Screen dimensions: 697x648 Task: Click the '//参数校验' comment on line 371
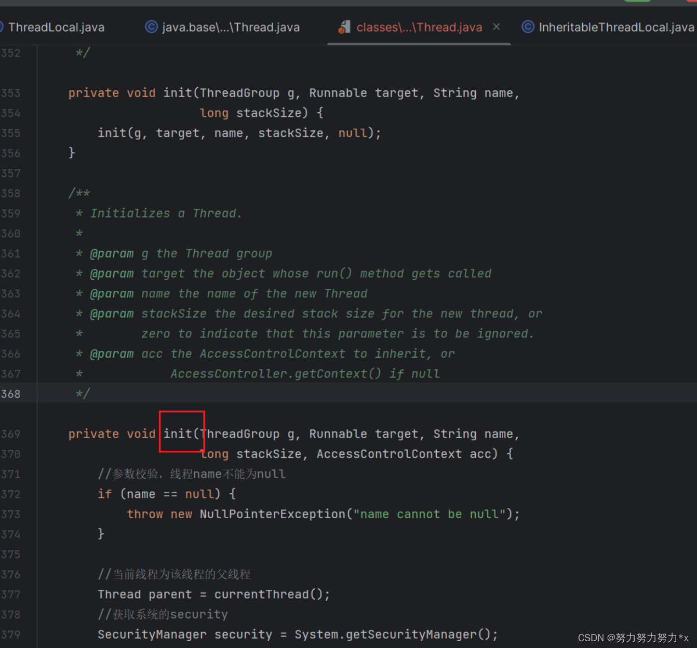click(x=130, y=474)
